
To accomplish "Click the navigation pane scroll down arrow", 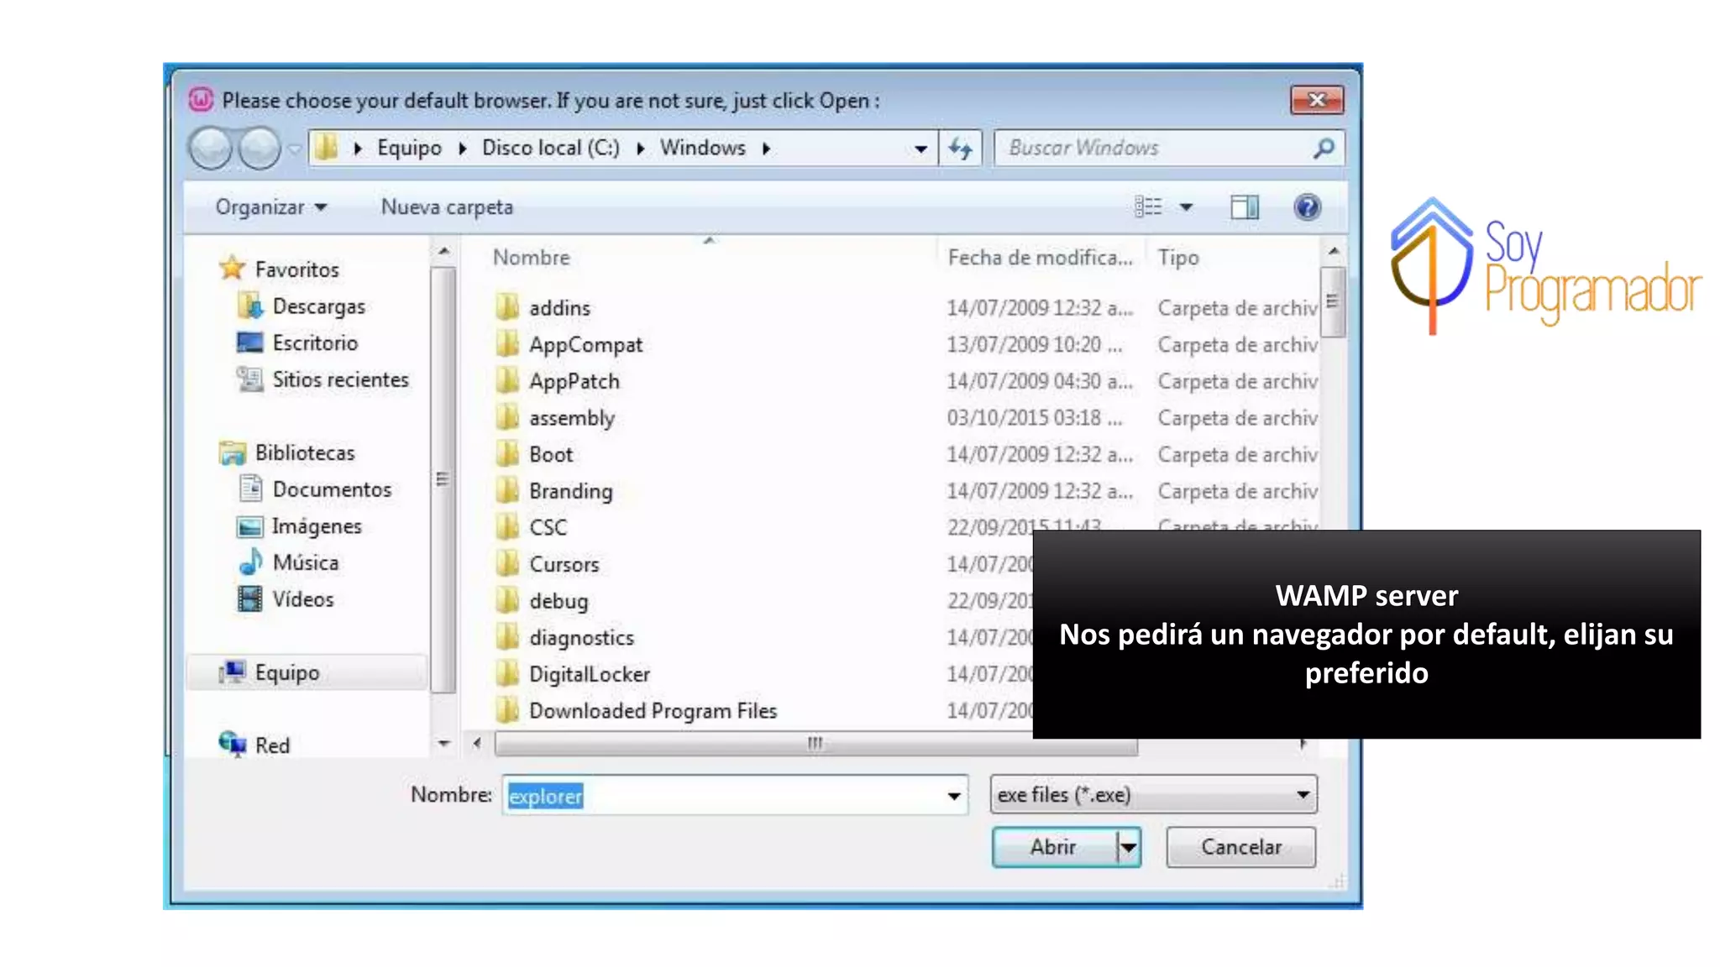I will point(443,744).
